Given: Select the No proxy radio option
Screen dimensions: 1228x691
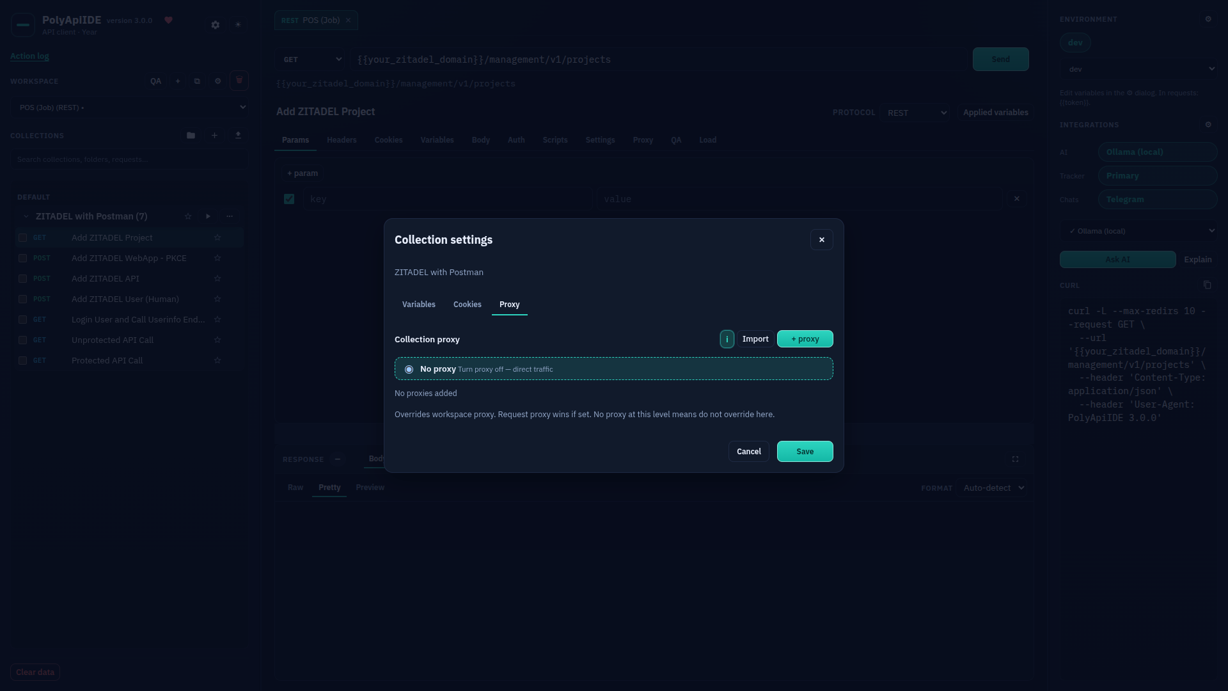Looking at the screenshot, I should 409,369.
